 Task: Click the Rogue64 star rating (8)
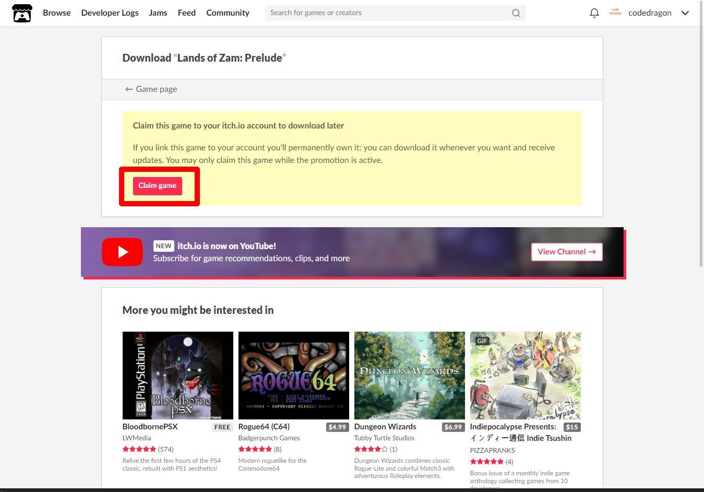(260, 449)
